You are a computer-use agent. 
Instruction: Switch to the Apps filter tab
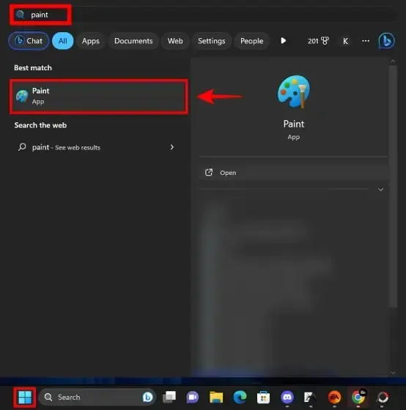point(91,41)
